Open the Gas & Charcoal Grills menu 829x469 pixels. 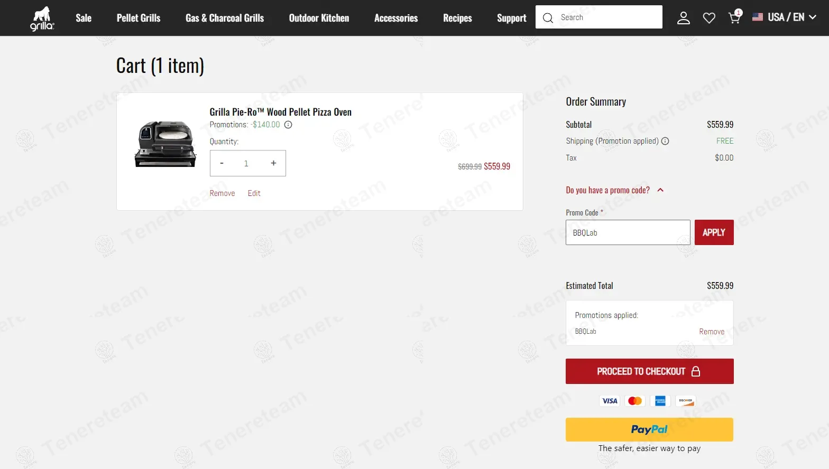225,18
